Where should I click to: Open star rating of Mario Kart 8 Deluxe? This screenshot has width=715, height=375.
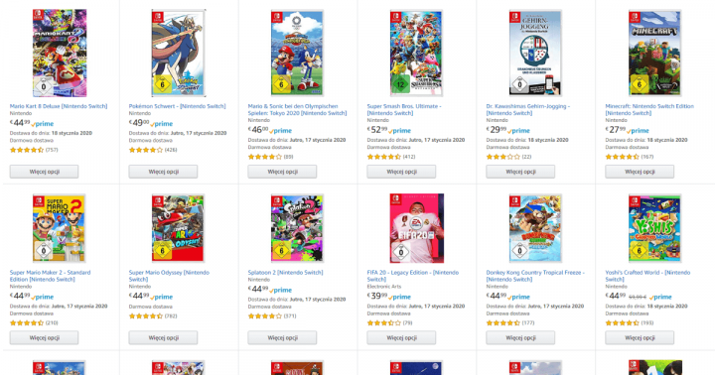click(x=27, y=150)
